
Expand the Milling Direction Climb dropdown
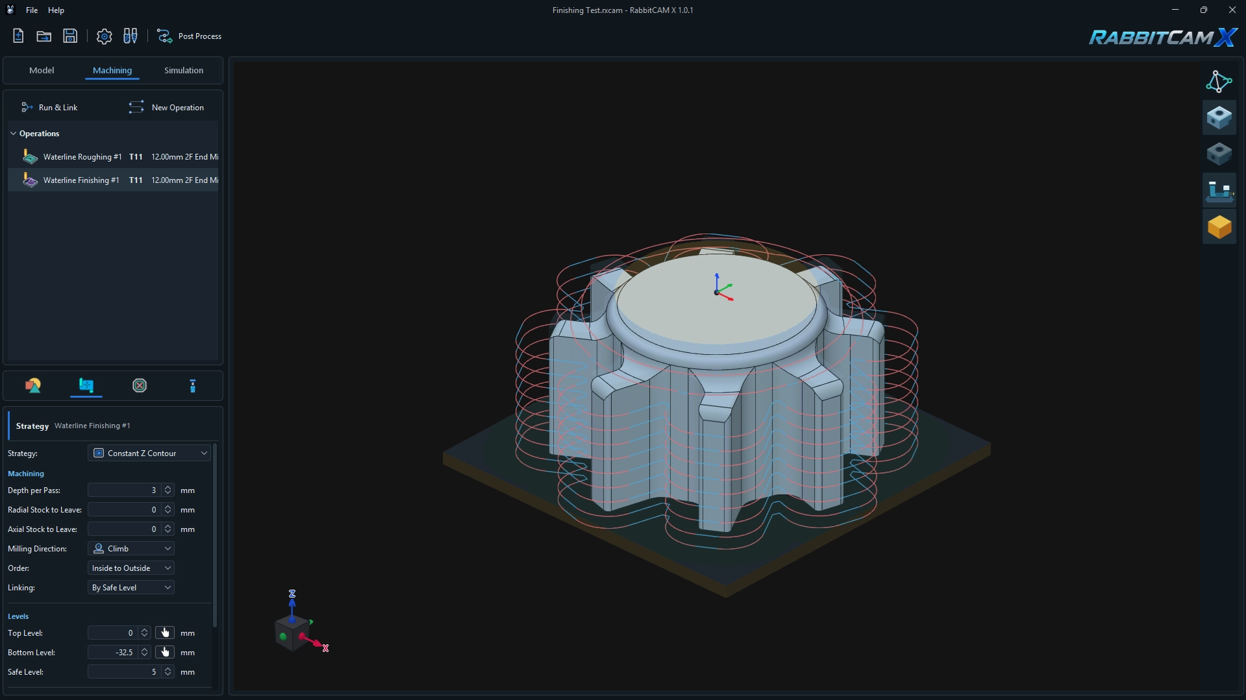click(131, 549)
